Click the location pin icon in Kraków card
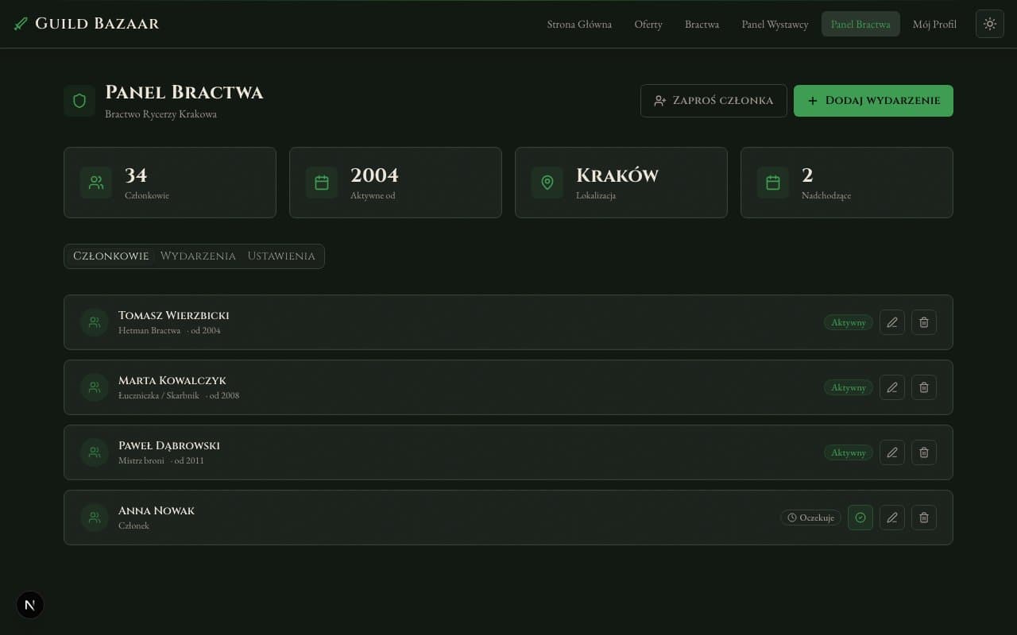Viewport: 1017px width, 635px height. tap(547, 183)
